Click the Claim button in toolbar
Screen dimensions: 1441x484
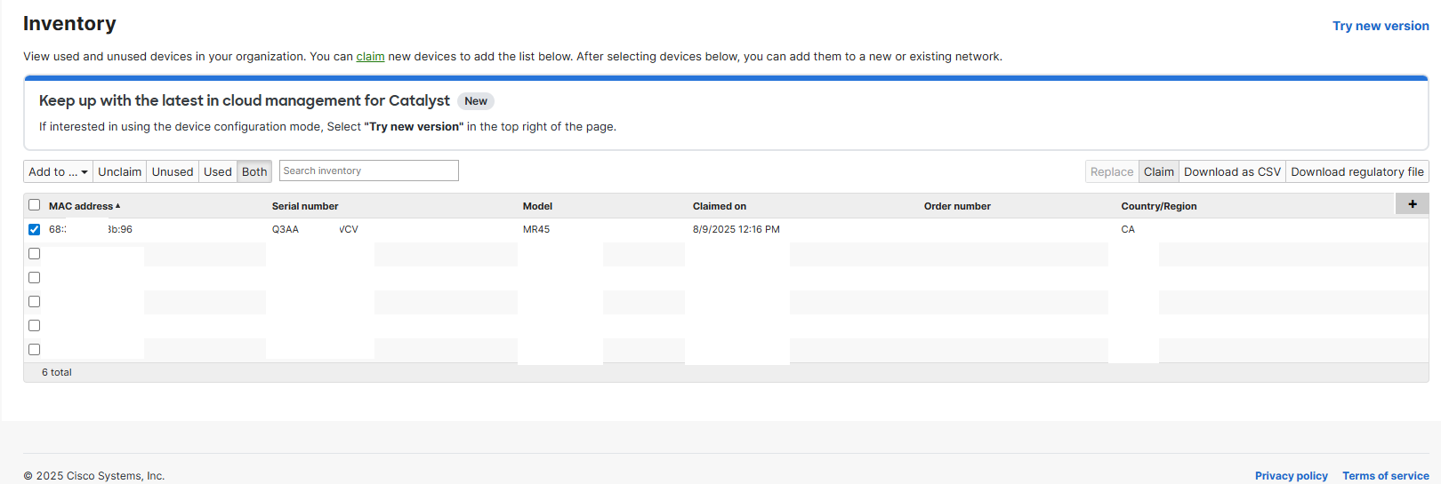(x=1159, y=171)
